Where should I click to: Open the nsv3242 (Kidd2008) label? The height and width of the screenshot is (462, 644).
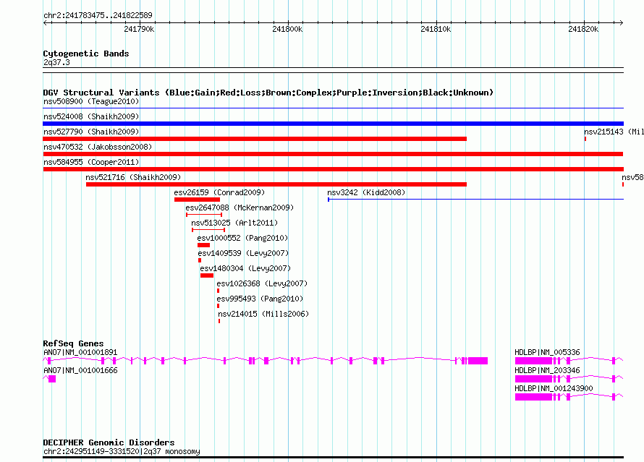point(366,192)
